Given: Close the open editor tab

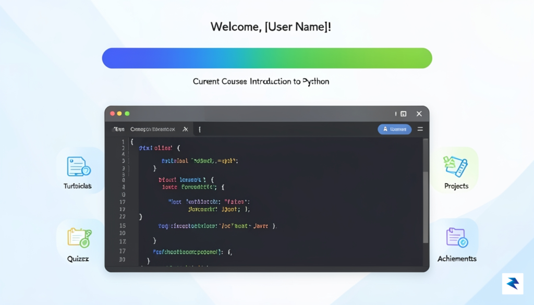Looking at the screenshot, I should pyautogui.click(x=185, y=129).
